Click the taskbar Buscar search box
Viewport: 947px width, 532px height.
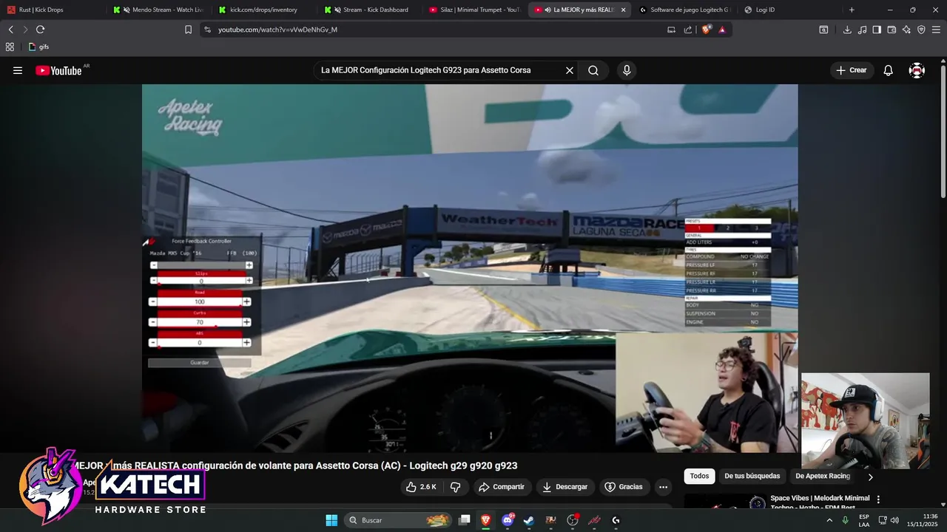(399, 520)
